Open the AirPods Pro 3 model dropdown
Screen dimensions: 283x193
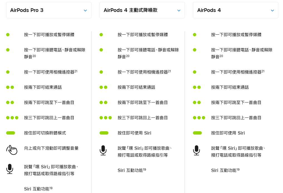point(49,10)
